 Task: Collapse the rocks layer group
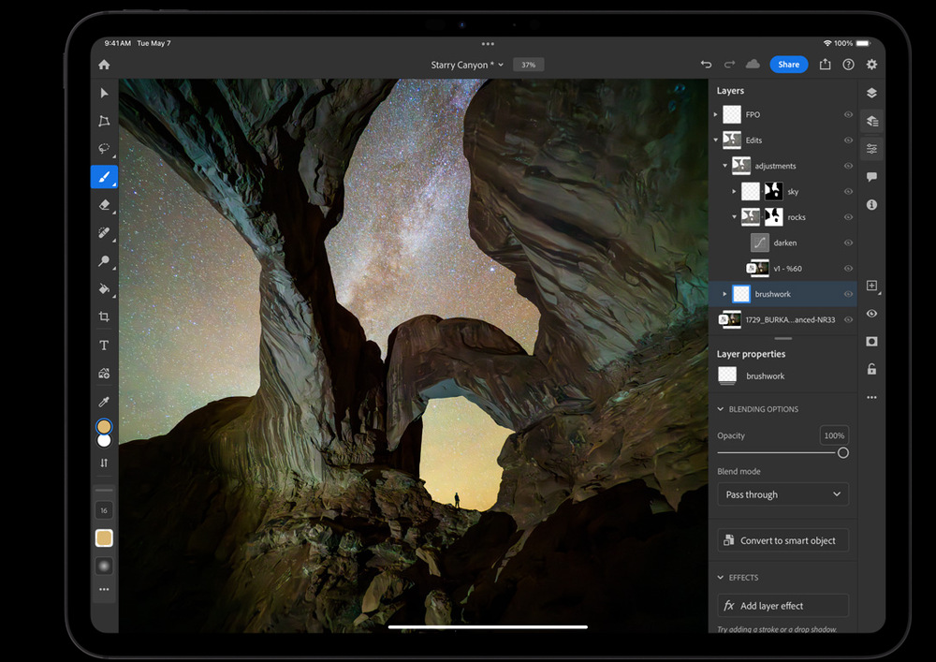coord(734,217)
